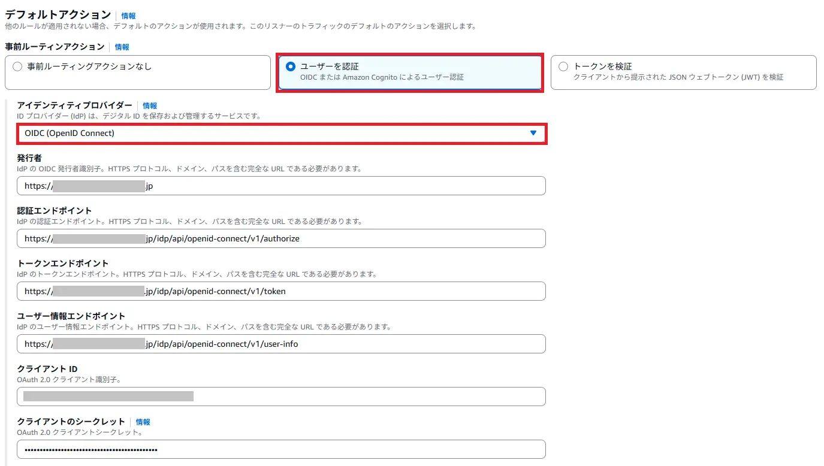Screen dimensions: 824x466
Task: Show 情報 for アイデンティティプロバイダー
Action: click(150, 105)
